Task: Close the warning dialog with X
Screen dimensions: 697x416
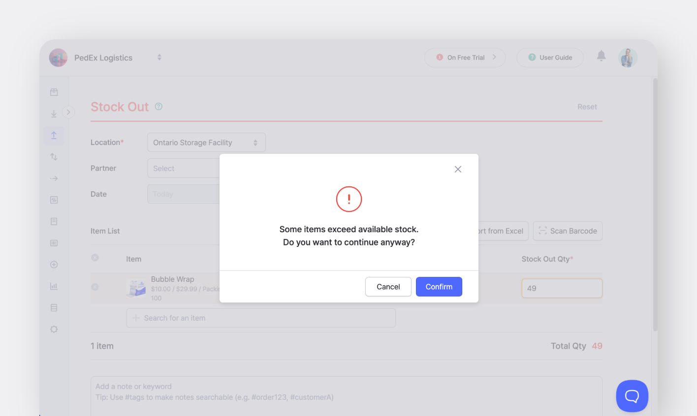Action: point(458,169)
